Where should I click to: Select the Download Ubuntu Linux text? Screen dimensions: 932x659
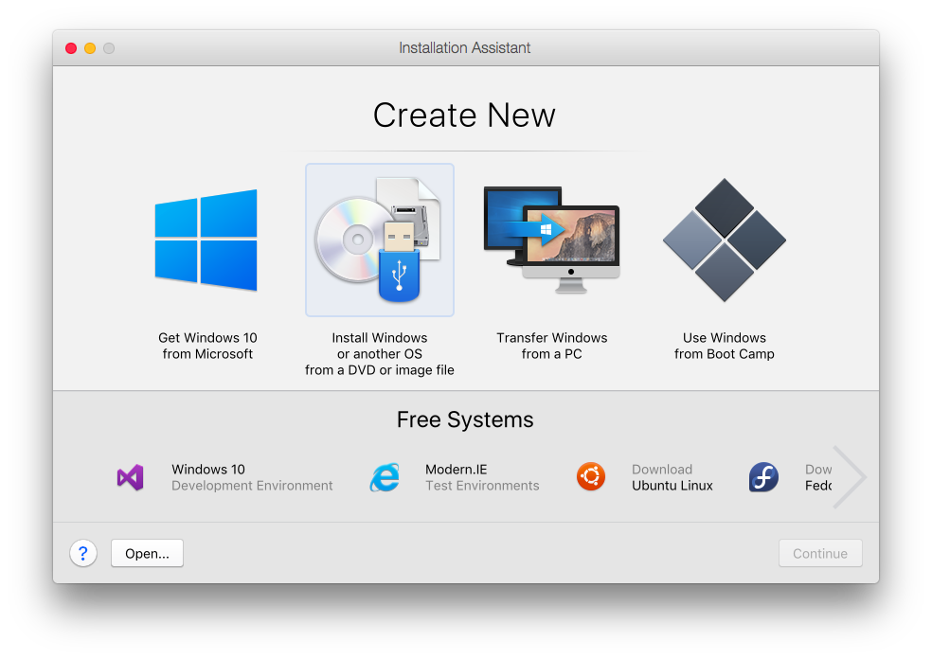click(x=672, y=477)
